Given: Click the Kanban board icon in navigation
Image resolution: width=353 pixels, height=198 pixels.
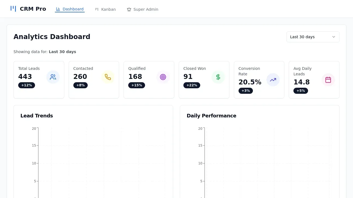Looking at the screenshot, I should coord(97,9).
